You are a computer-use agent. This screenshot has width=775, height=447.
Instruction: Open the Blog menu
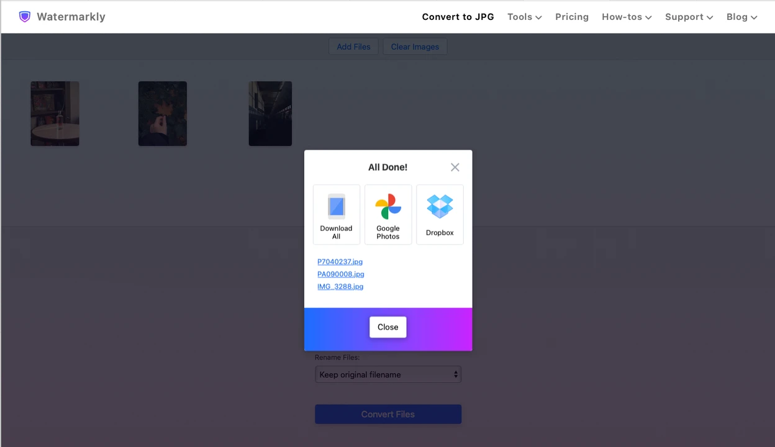click(741, 17)
